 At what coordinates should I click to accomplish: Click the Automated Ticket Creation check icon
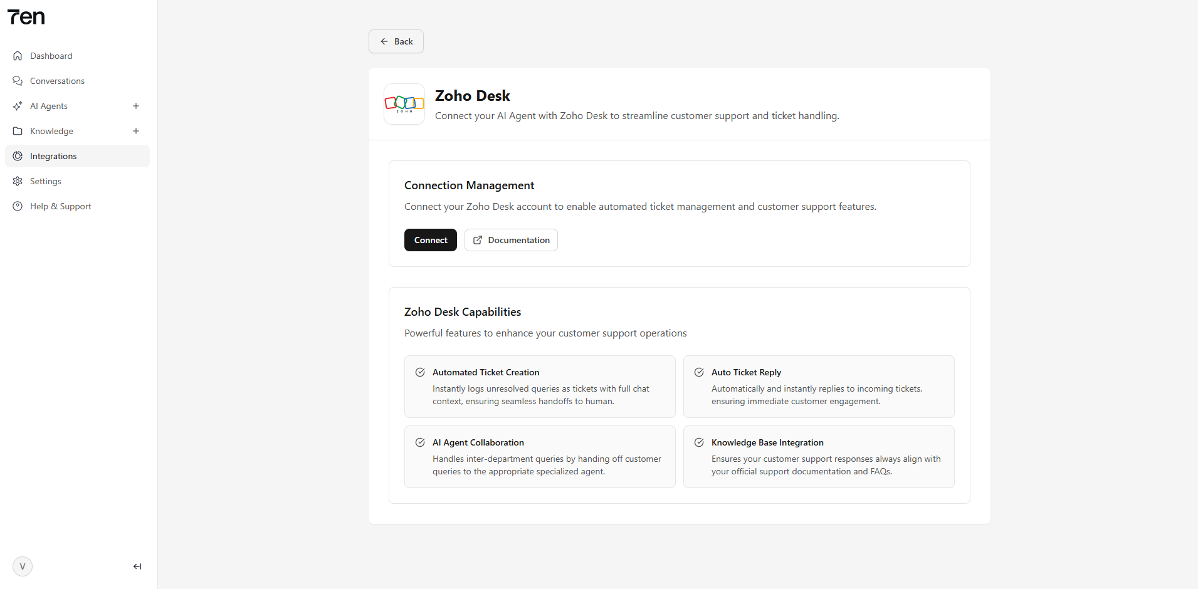click(420, 372)
